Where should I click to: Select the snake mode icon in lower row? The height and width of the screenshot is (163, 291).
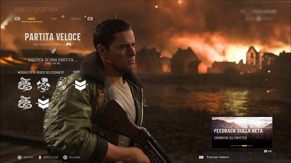[25, 103]
